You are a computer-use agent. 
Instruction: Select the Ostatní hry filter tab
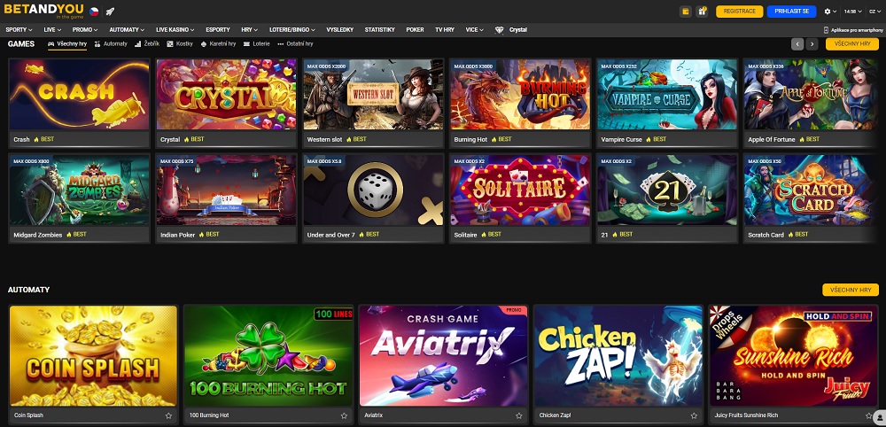click(295, 43)
